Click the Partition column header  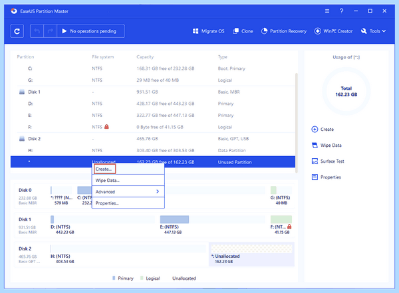25,56
